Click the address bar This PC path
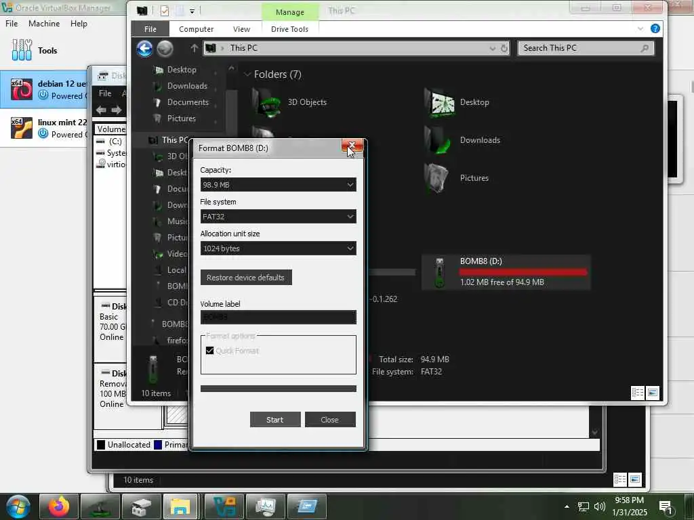 click(243, 48)
